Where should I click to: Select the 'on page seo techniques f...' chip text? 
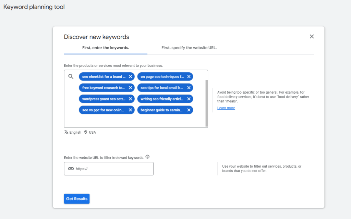[x=162, y=76]
